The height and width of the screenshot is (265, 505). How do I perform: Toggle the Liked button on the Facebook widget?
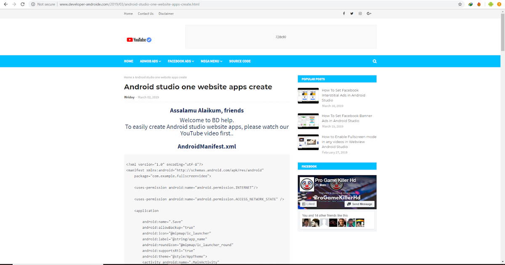click(308, 204)
